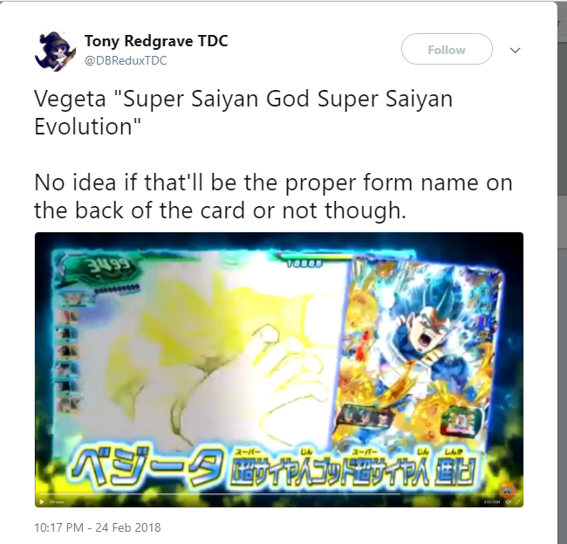
Task: Follow the @DBReduxTDC account
Action: coord(447,49)
